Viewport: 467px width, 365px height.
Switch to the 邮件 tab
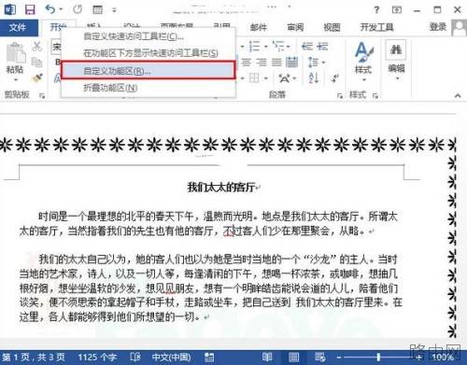click(x=259, y=27)
